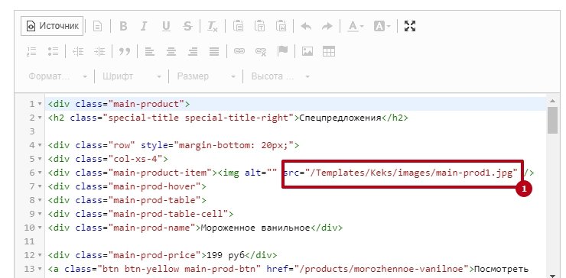Insert a bulleted list
This screenshot has height=278, width=566.
(x=53, y=52)
